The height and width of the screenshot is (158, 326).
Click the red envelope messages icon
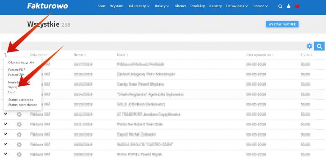pyautogui.click(x=297, y=6)
